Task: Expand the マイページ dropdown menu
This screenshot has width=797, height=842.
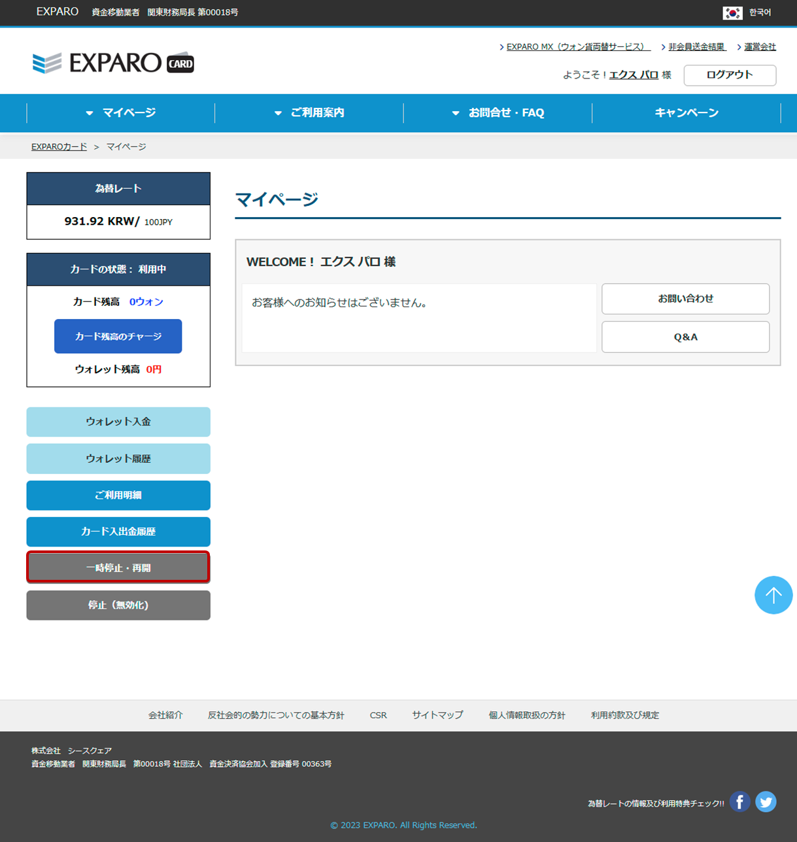Action: click(x=121, y=112)
